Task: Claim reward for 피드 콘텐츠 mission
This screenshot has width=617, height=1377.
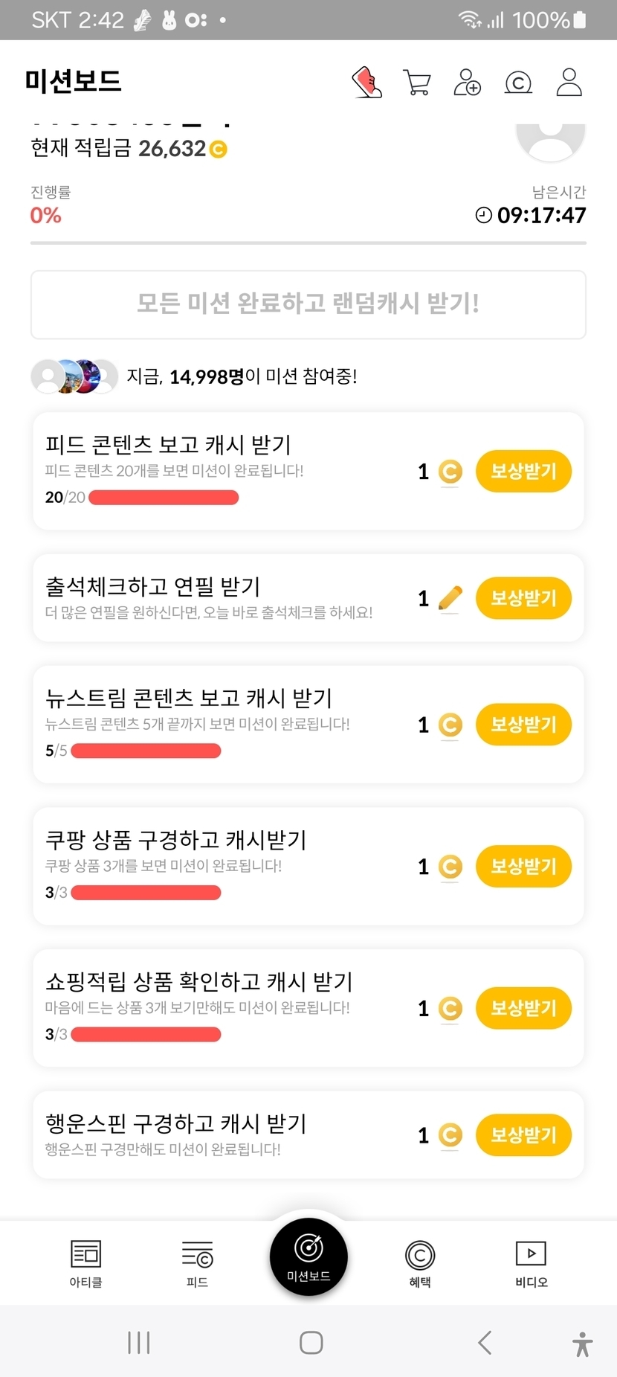Action: pyautogui.click(x=523, y=471)
